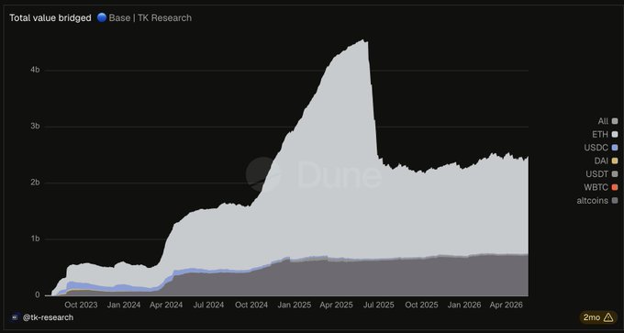Image resolution: width=624 pixels, height=333 pixels.
Task: Click the DAI yellow legend swatch
Action: click(x=615, y=161)
